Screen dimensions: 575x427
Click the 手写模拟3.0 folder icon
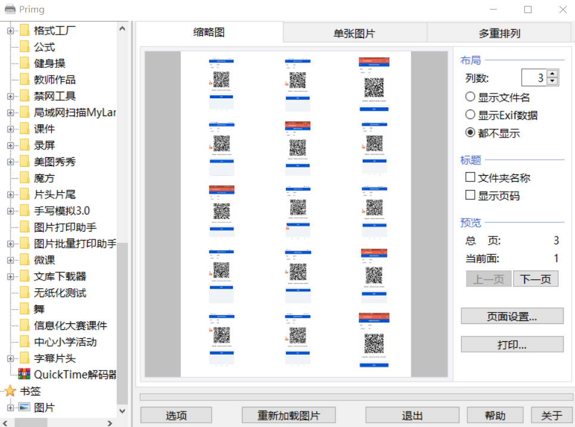point(24,210)
